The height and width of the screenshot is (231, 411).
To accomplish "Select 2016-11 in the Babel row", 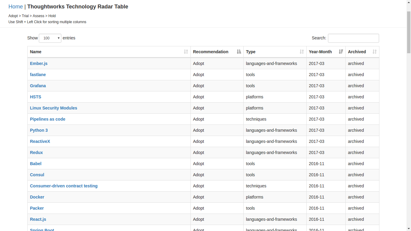I will tap(317, 164).
